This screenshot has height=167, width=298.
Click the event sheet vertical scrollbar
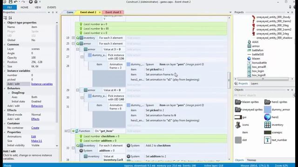coord(229,80)
